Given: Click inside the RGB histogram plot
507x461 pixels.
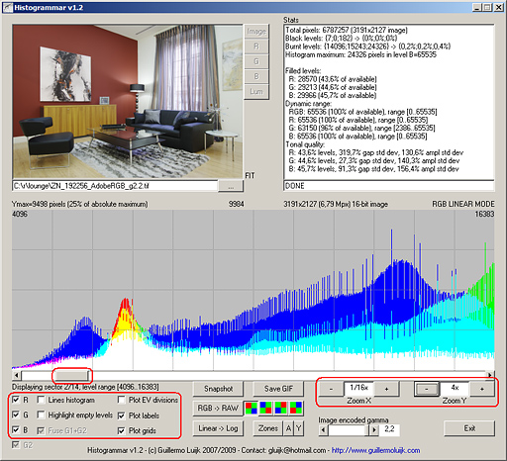Looking at the screenshot, I should pos(253,290).
